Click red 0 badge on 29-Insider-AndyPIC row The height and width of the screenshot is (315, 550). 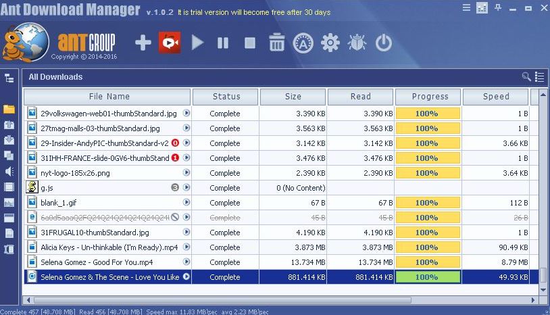[x=175, y=143]
